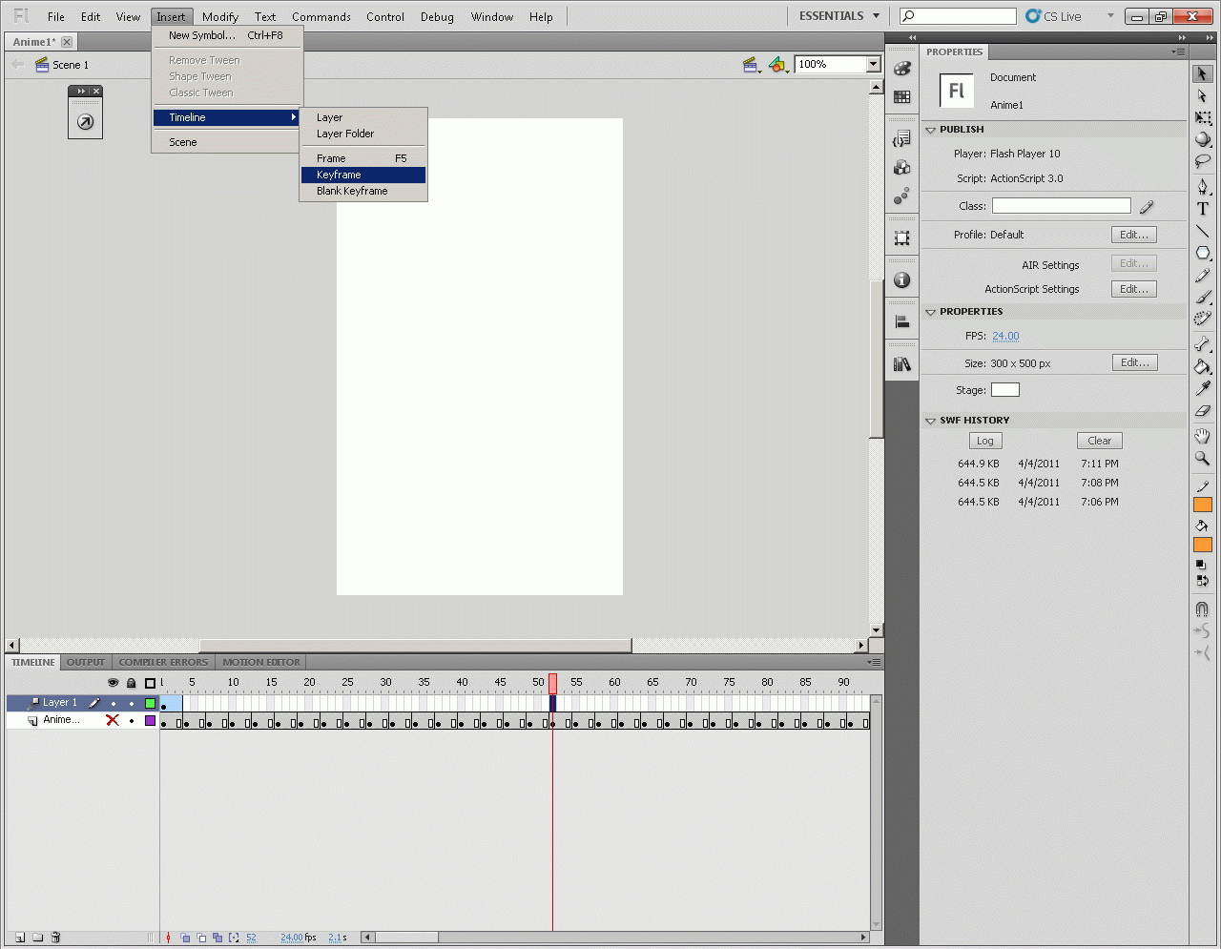Toggle Onion Skin Outlines in timeline footer
Image resolution: width=1221 pixels, height=949 pixels.
(201, 938)
